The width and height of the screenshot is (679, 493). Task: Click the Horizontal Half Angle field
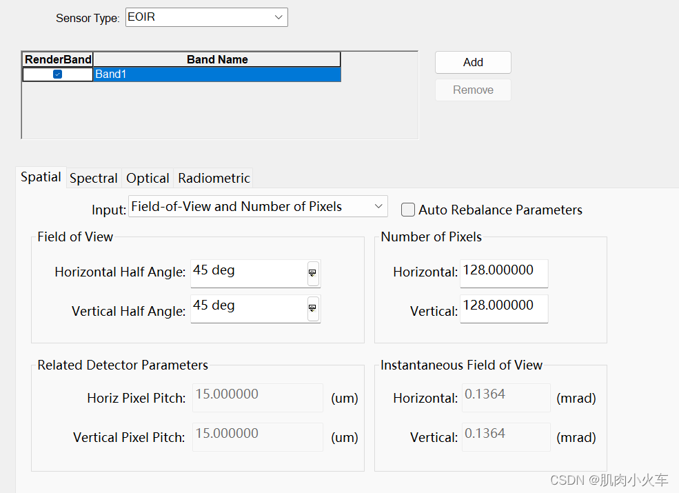pyautogui.click(x=247, y=273)
